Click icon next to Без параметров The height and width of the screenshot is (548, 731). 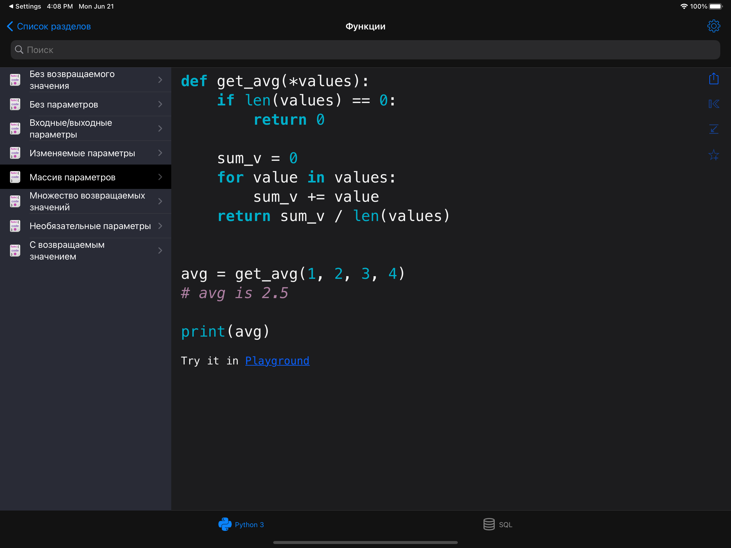click(x=15, y=104)
